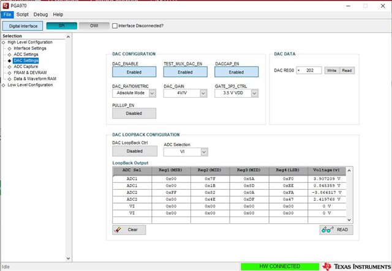Open the DAC_RATIOMETRIC dropdown

tap(153, 93)
